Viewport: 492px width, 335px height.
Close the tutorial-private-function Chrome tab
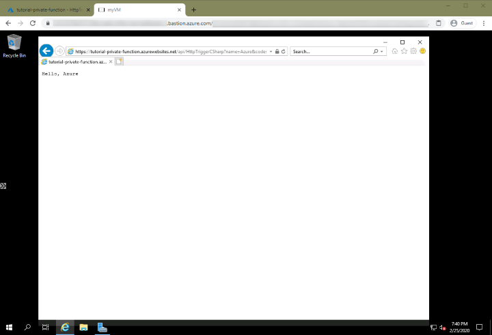tap(88, 10)
